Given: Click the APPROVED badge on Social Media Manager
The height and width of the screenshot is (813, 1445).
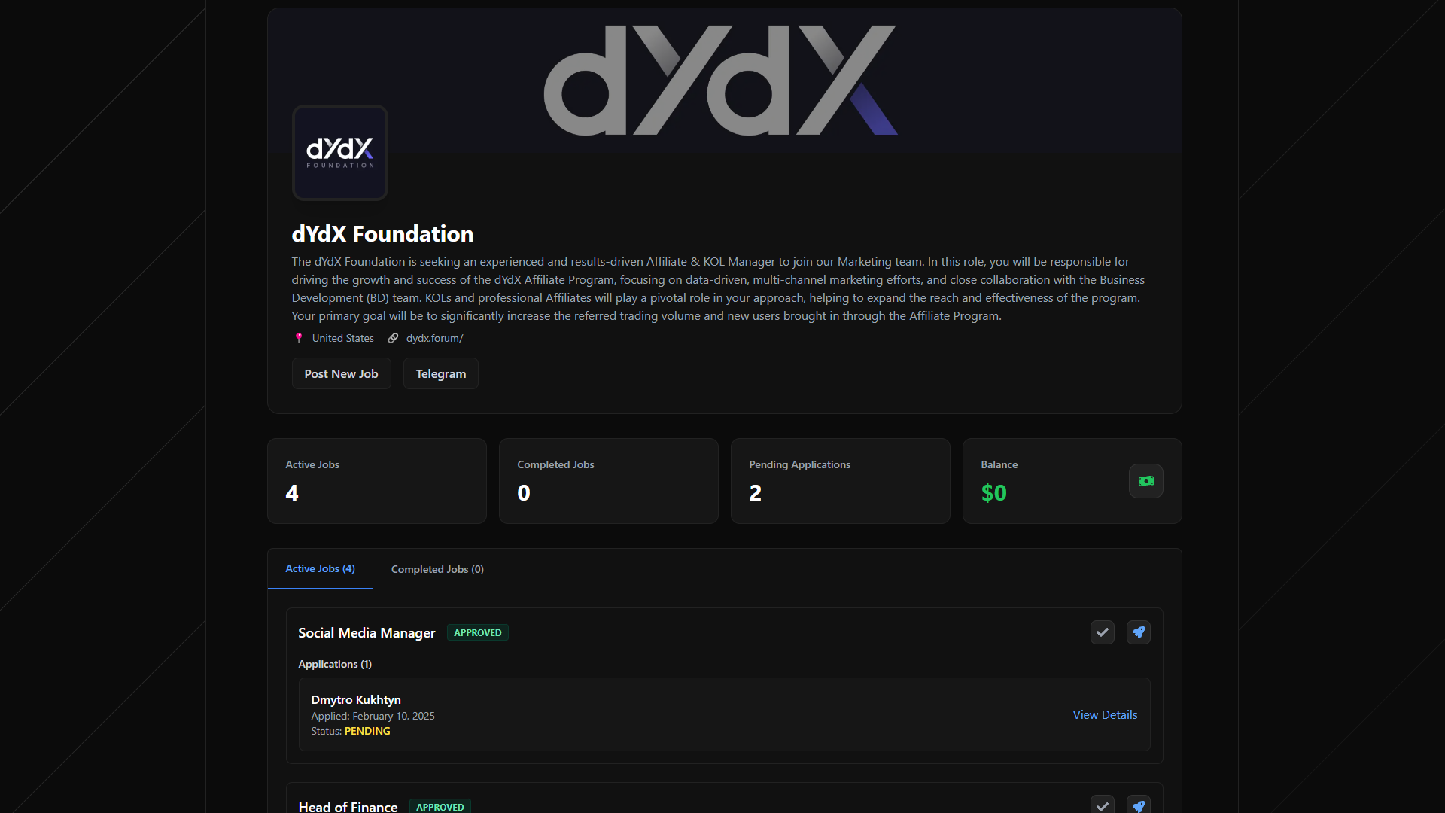Looking at the screenshot, I should [478, 632].
